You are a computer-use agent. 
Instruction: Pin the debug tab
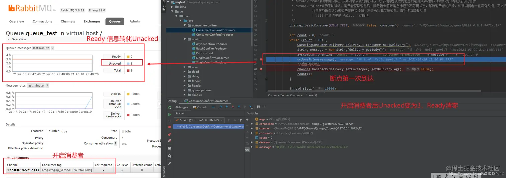[x=170, y=163]
